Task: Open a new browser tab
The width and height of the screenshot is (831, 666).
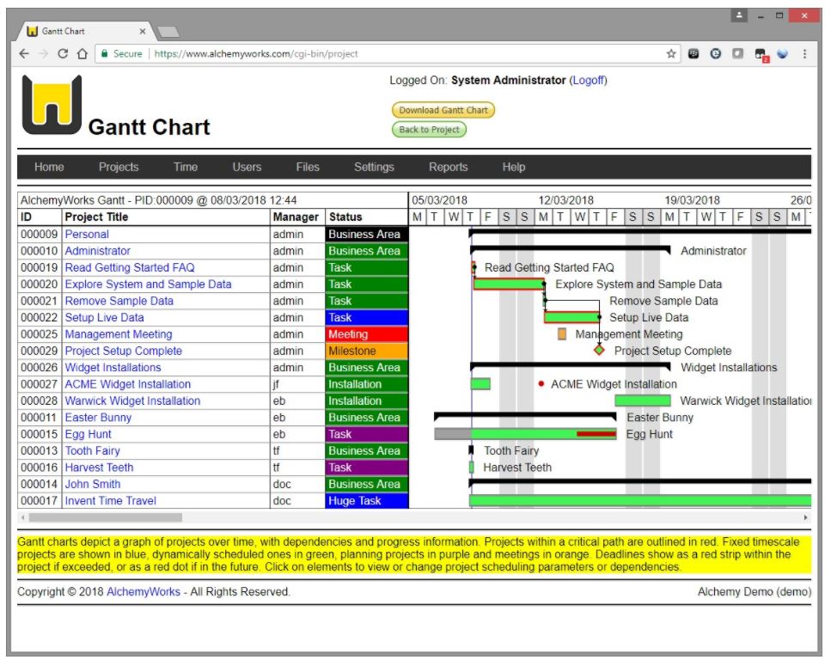Action: click(168, 33)
